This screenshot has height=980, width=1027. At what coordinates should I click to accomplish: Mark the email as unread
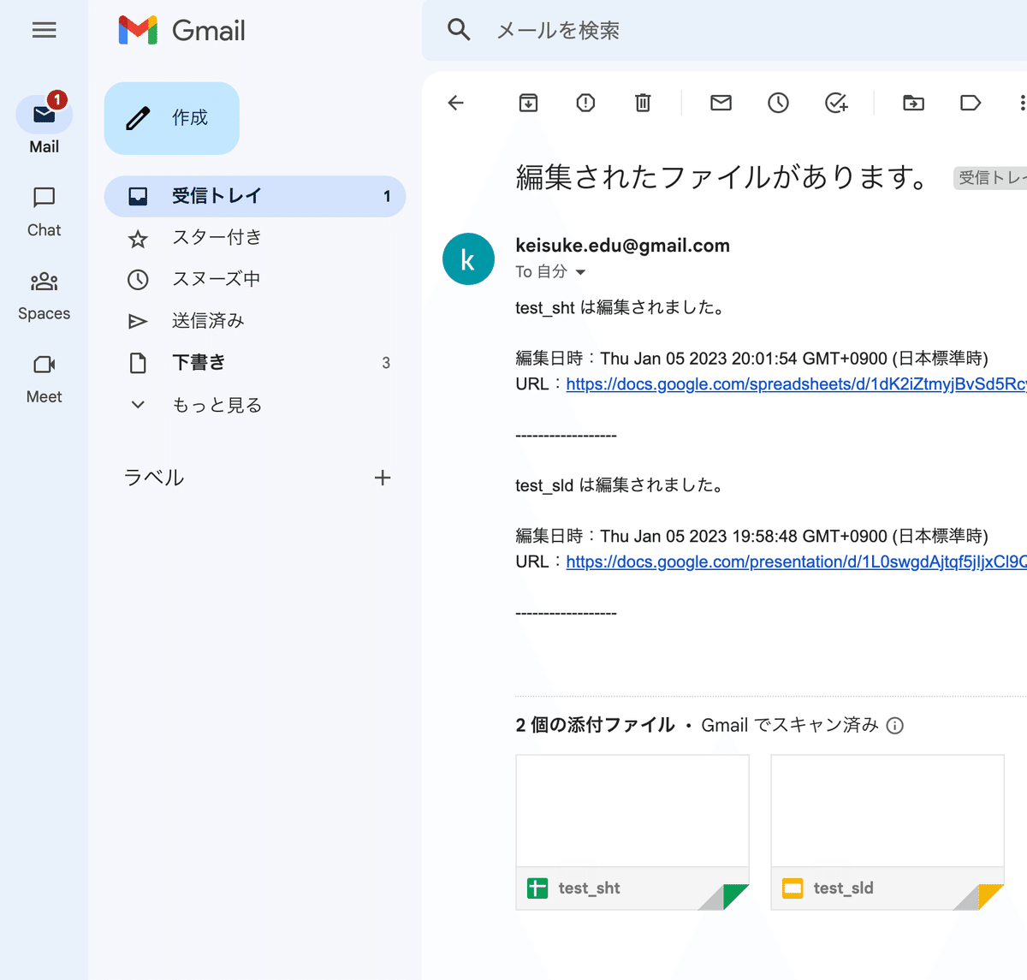click(721, 103)
